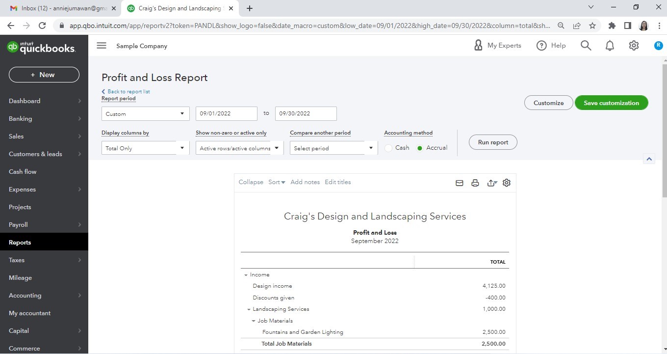Open My Experts
Viewport: 667px width, 354px height.
click(497, 46)
